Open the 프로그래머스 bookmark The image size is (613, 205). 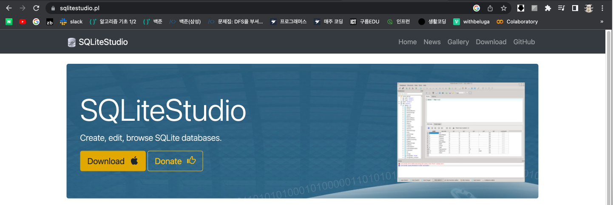point(288,22)
